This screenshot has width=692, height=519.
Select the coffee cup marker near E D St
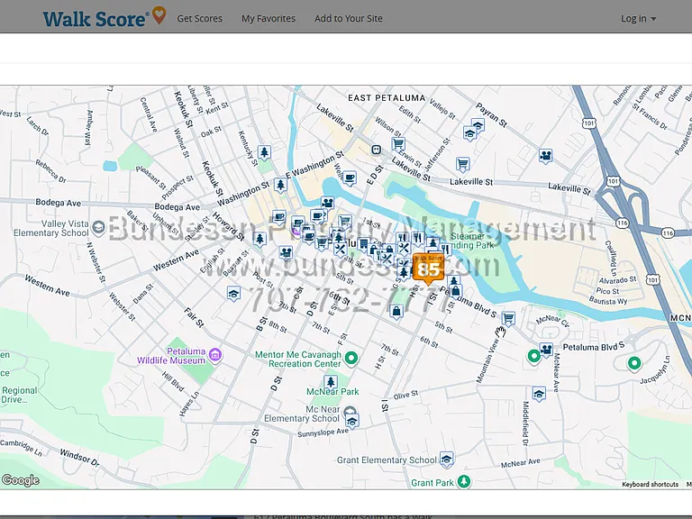pos(350,178)
